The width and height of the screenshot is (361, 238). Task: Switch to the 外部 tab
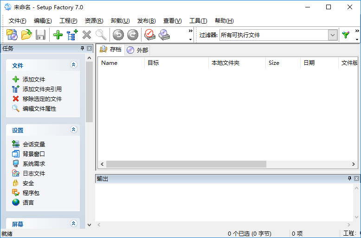click(x=137, y=50)
